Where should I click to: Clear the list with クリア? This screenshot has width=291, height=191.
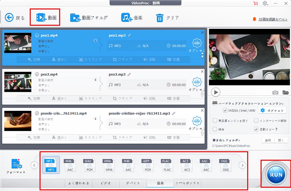pos(167,18)
